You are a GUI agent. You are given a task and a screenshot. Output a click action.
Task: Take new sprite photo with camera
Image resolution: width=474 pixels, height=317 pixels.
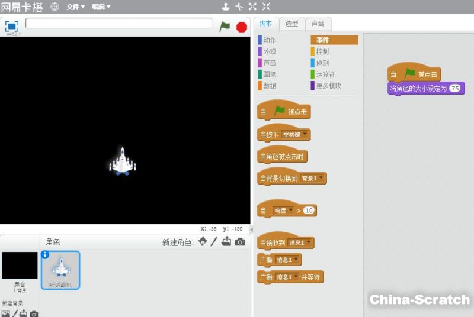pos(240,241)
